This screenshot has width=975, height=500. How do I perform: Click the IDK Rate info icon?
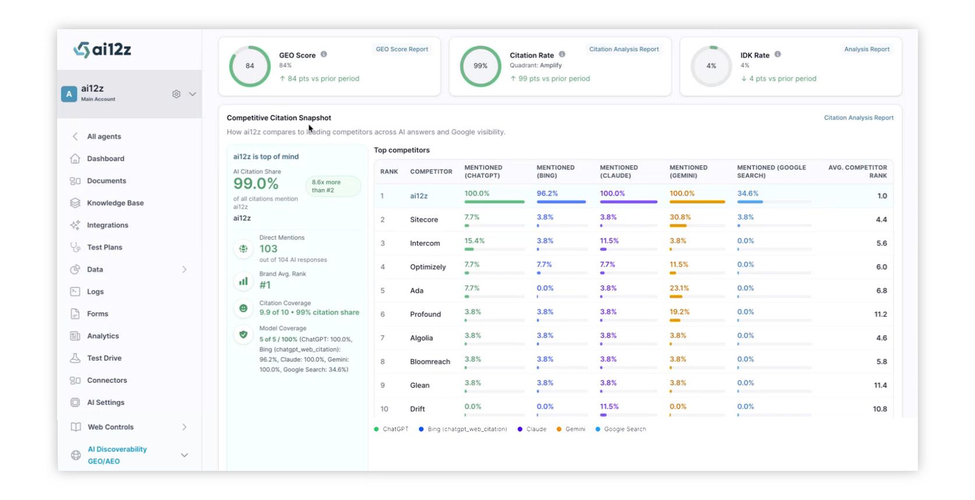777,54
